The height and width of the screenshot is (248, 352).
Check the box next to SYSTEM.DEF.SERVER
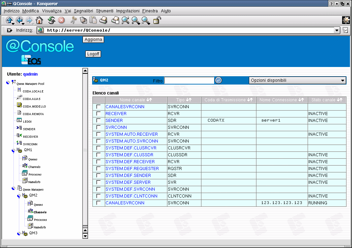(x=99, y=182)
